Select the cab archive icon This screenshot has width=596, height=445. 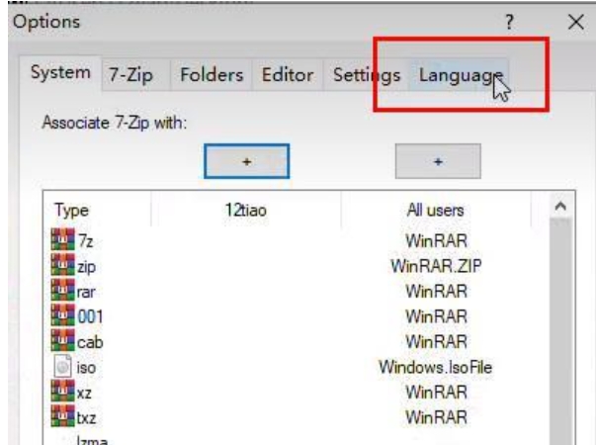pyautogui.click(x=61, y=342)
